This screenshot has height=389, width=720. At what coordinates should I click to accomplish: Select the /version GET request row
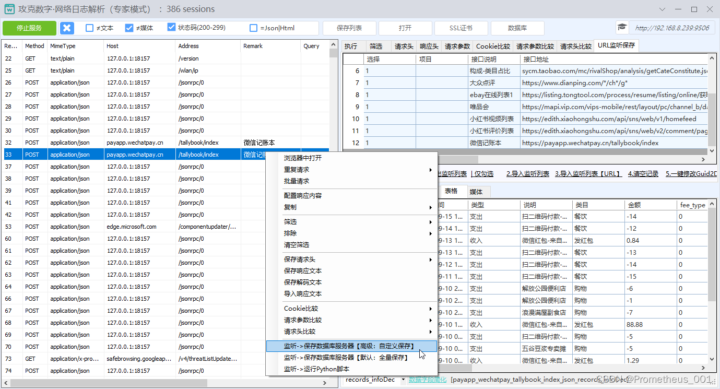coord(165,58)
